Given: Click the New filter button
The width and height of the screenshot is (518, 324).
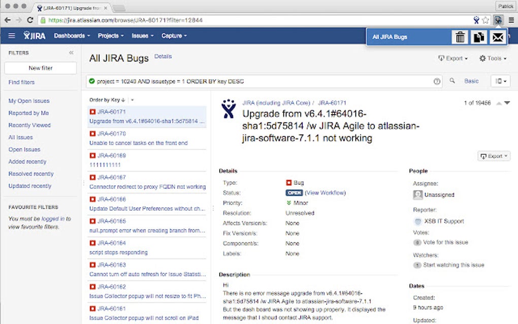Looking at the screenshot, I should (40, 68).
